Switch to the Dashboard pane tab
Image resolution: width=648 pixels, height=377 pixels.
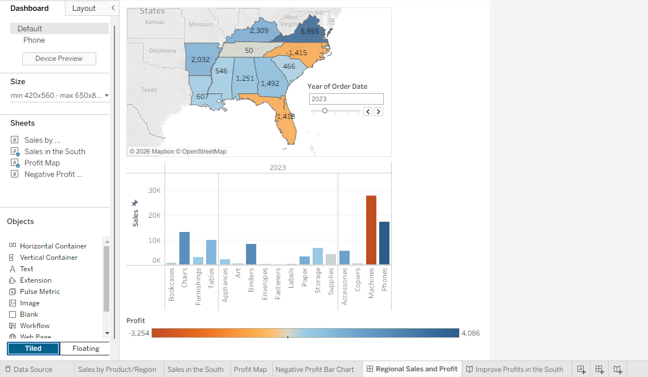pyautogui.click(x=30, y=9)
